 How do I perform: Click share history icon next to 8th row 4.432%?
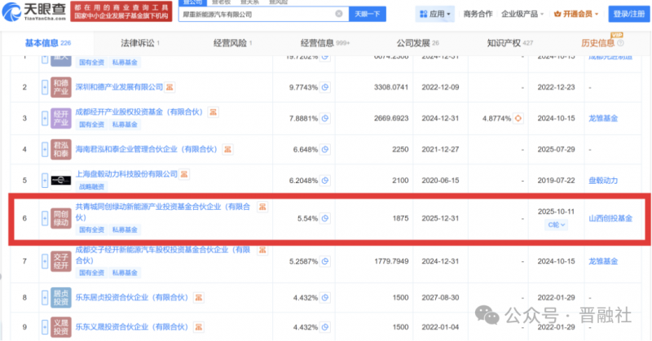(325, 297)
